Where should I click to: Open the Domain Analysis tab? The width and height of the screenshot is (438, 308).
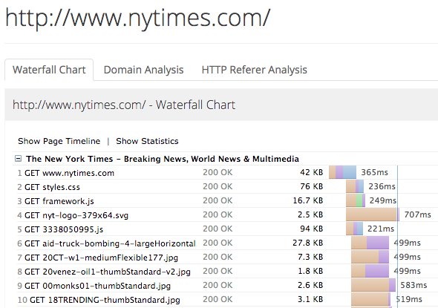point(143,70)
